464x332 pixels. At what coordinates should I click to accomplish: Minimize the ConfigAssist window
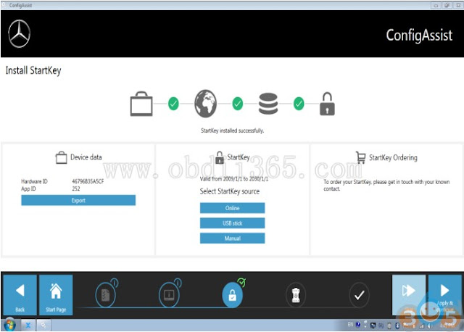coord(436,5)
